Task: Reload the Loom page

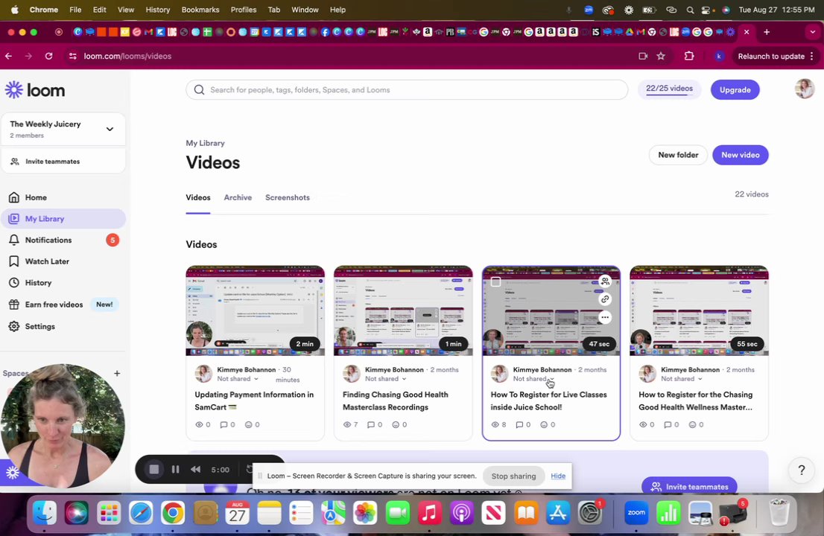Action: point(49,56)
